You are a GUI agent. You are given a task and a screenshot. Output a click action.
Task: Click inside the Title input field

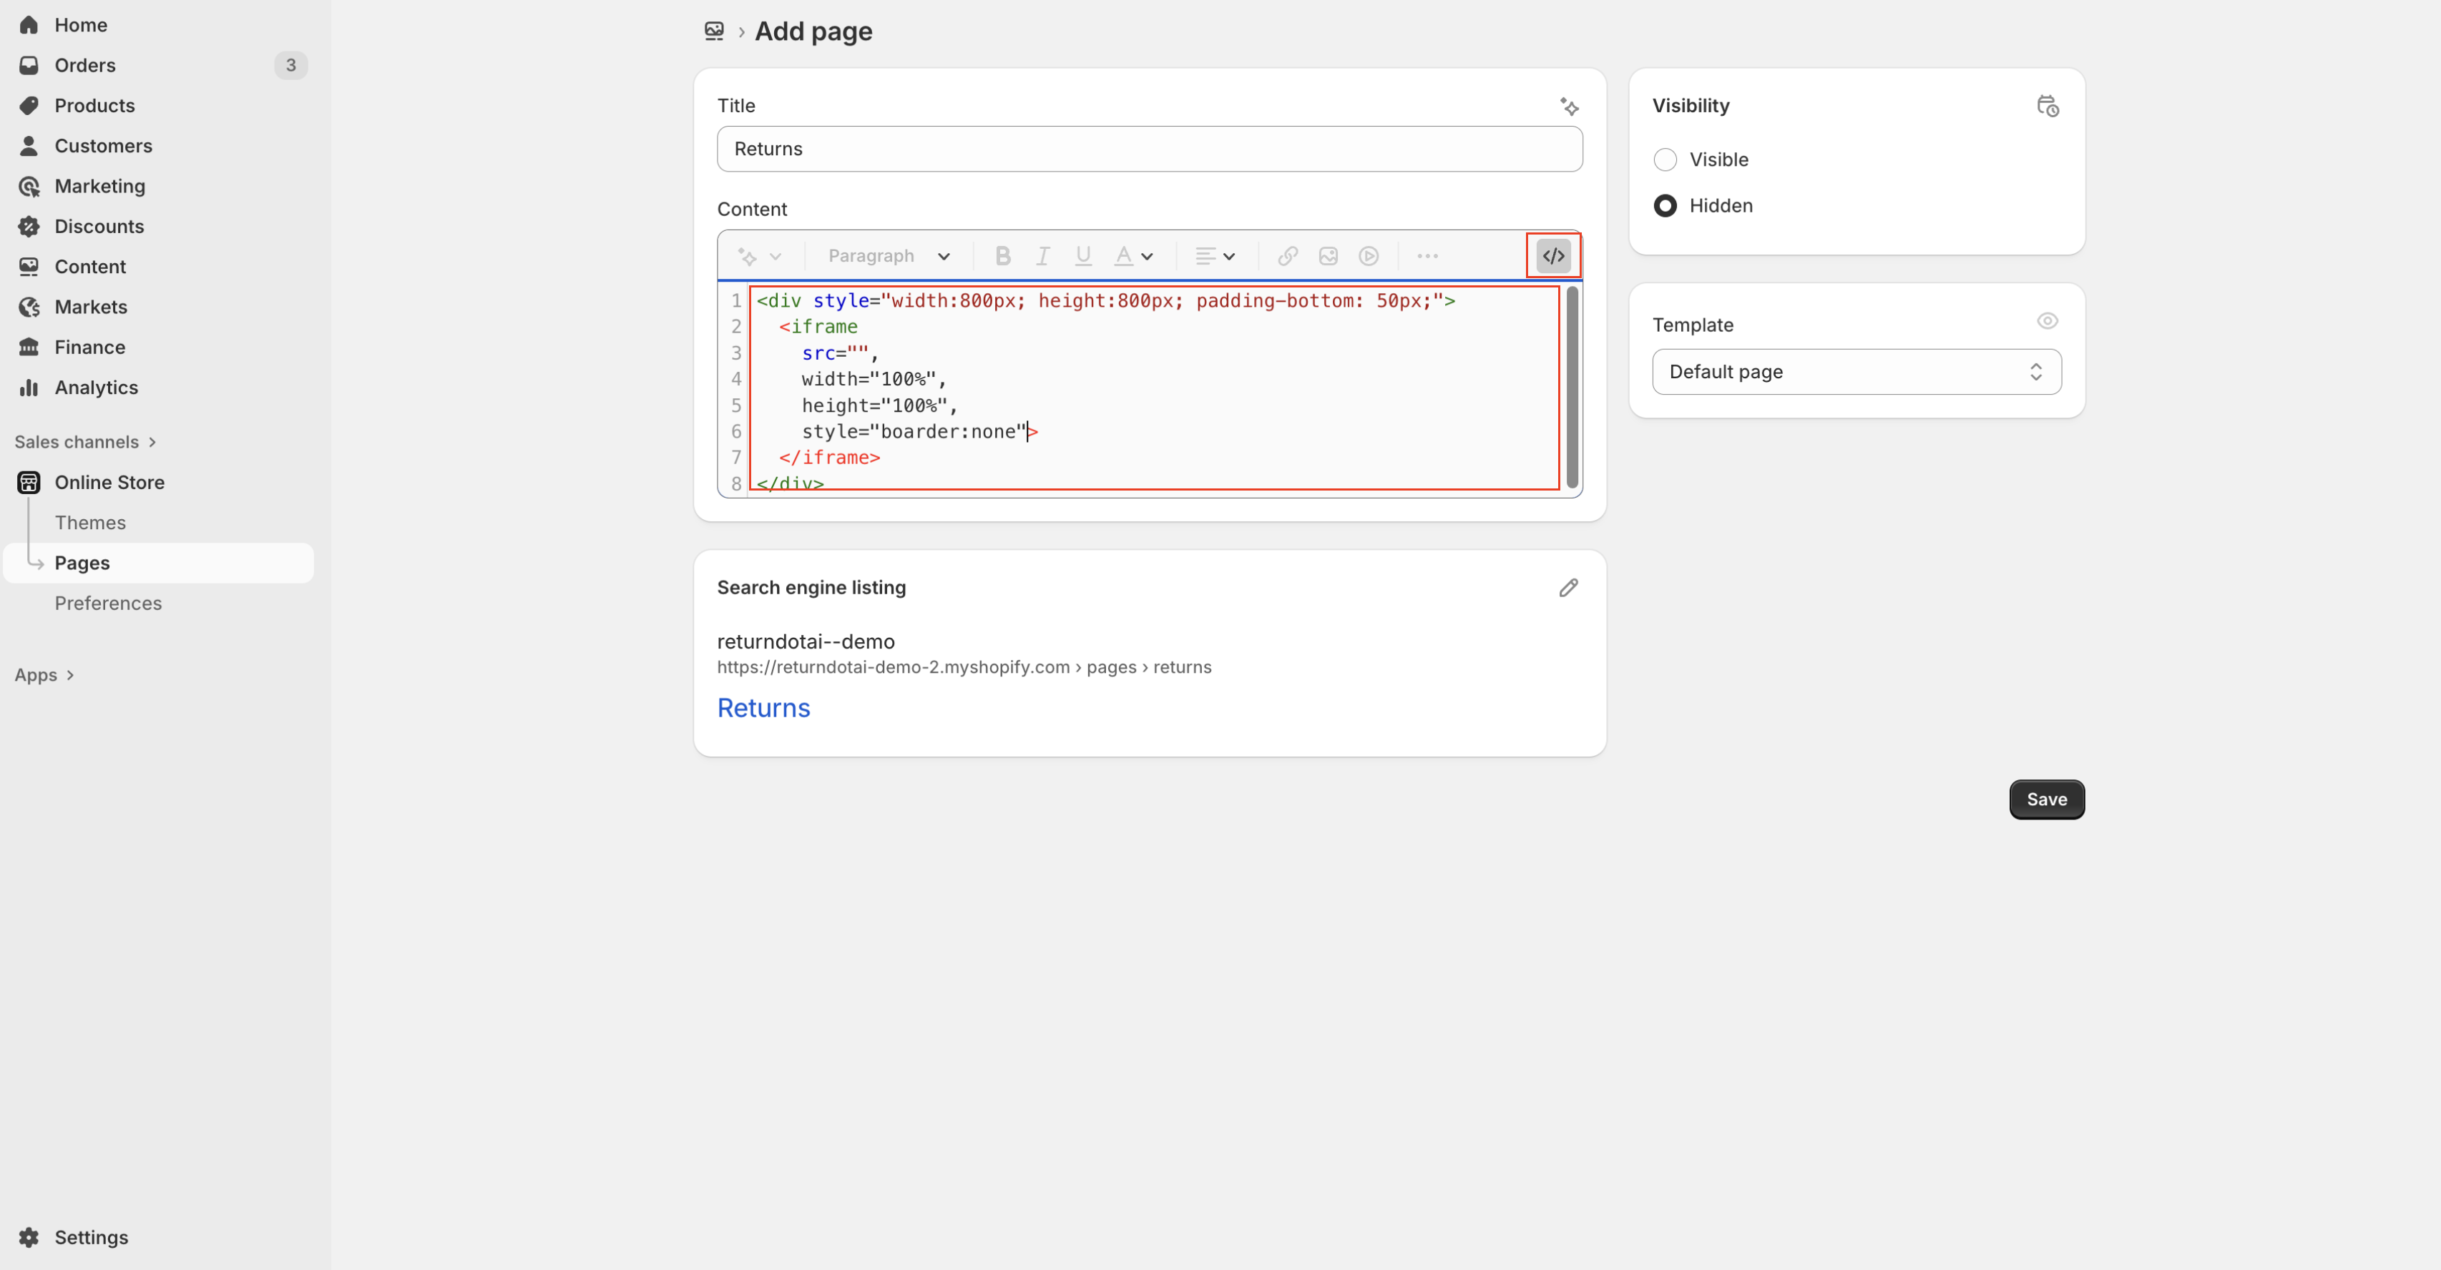point(1148,149)
